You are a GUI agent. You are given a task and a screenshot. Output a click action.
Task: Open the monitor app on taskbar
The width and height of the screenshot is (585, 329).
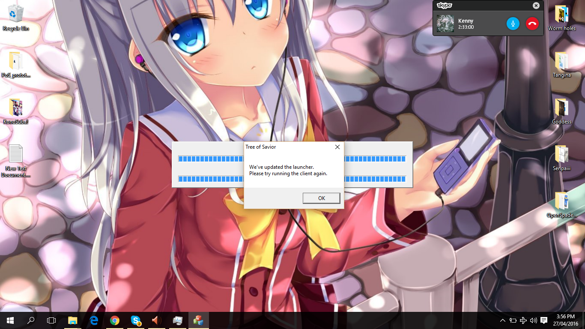[x=177, y=320]
